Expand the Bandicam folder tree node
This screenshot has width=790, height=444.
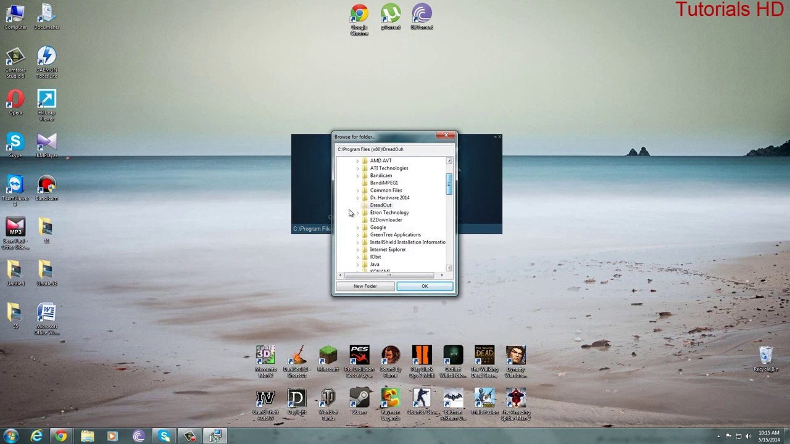pyautogui.click(x=357, y=176)
